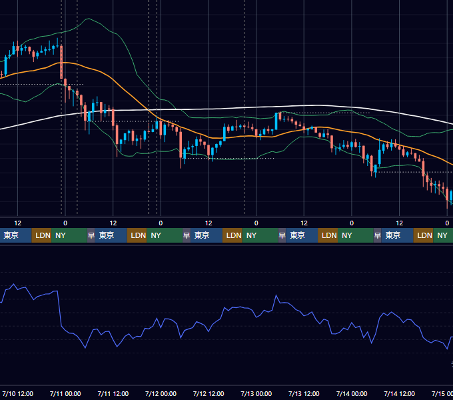Image resolution: width=453 pixels, height=400 pixels.
Task: Click the 7/14 00:00 date label
Action: tap(352, 393)
